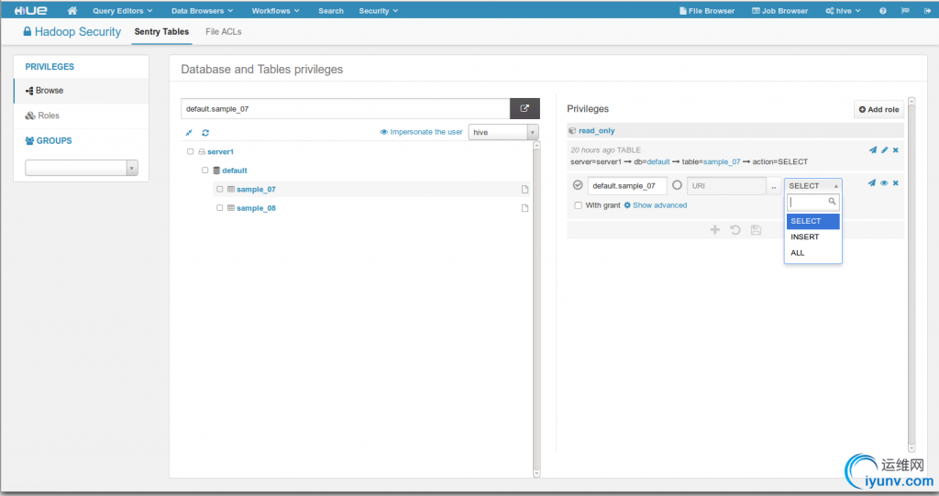Click the URI browse '..' button

coord(774,186)
